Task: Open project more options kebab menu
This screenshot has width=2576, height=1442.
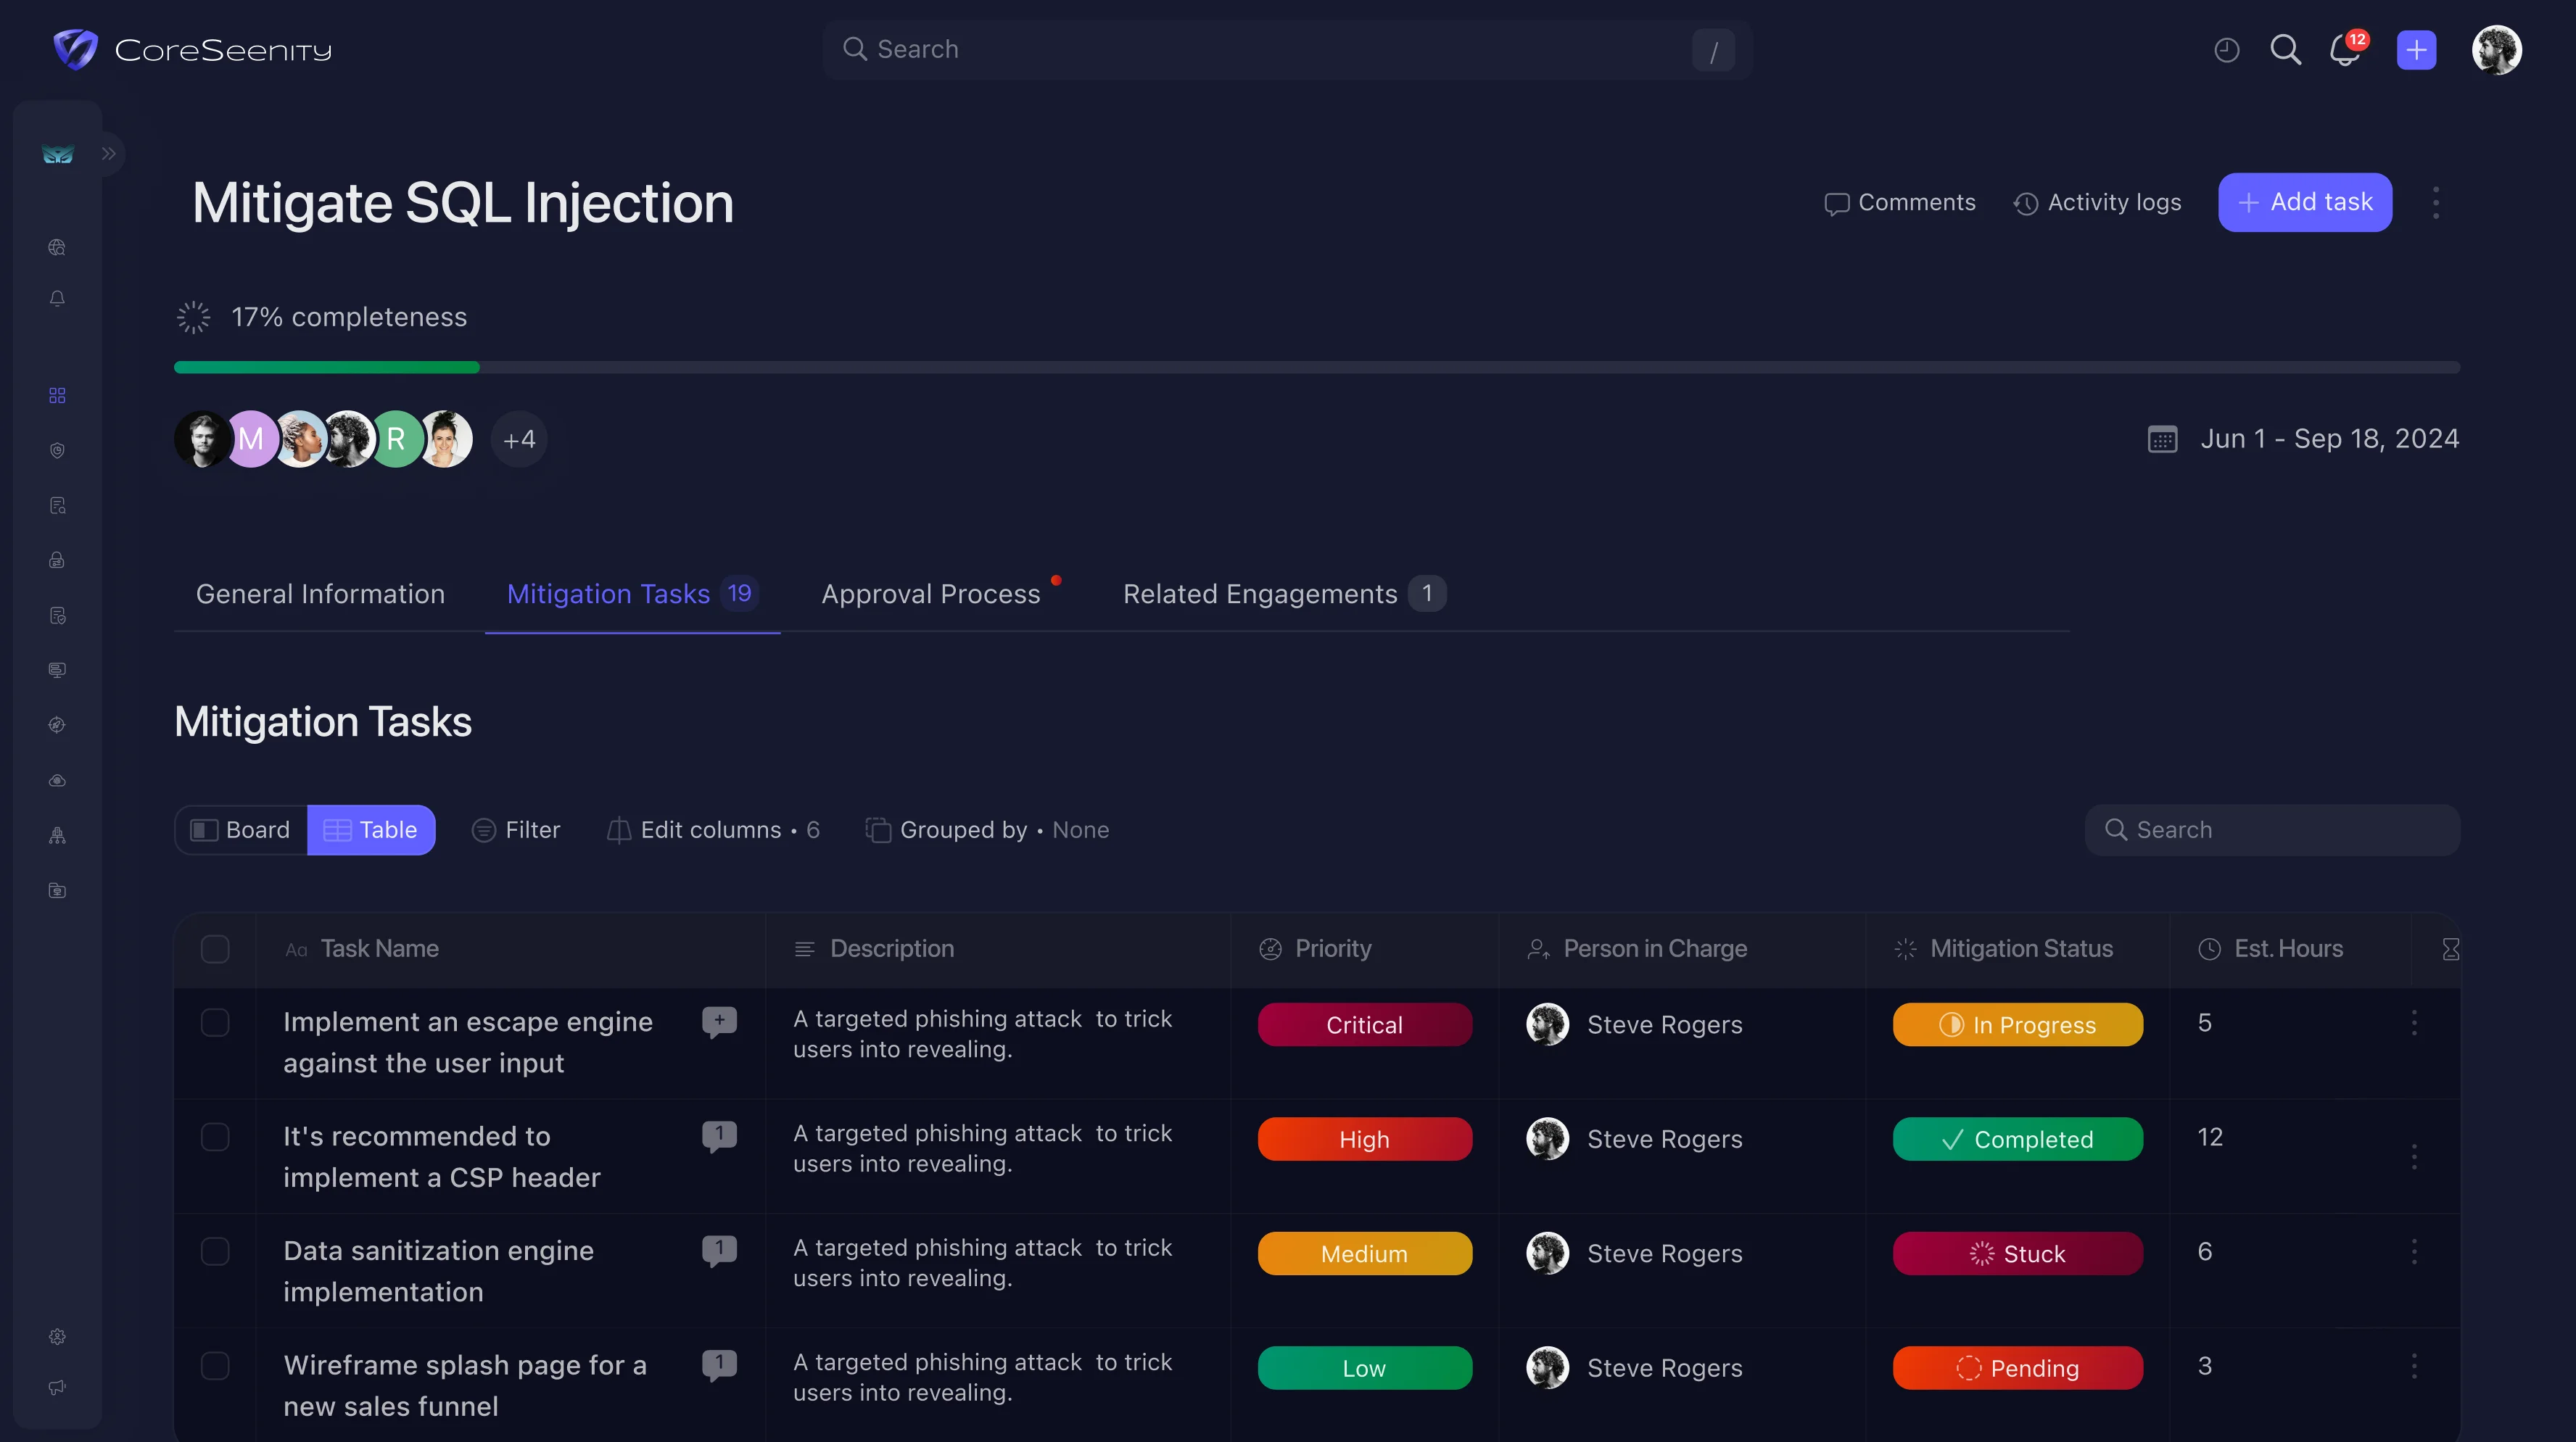Action: (2436, 202)
